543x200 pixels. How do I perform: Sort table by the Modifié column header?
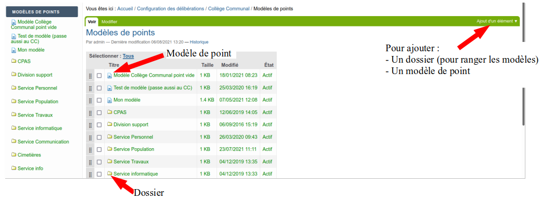click(230, 65)
